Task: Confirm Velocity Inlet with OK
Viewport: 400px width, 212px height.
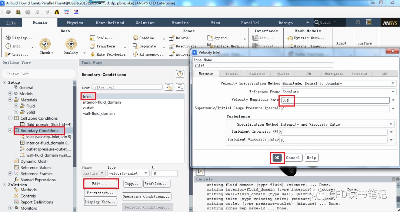Action: [x=277, y=158]
